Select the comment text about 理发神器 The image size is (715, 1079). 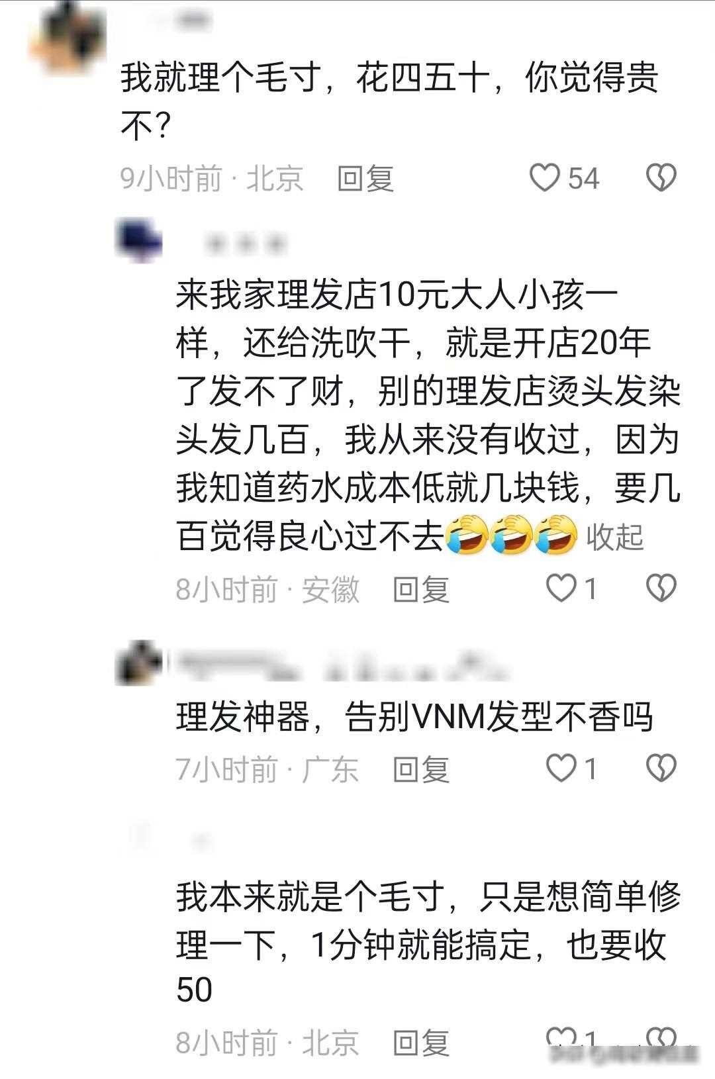pyautogui.click(x=414, y=718)
